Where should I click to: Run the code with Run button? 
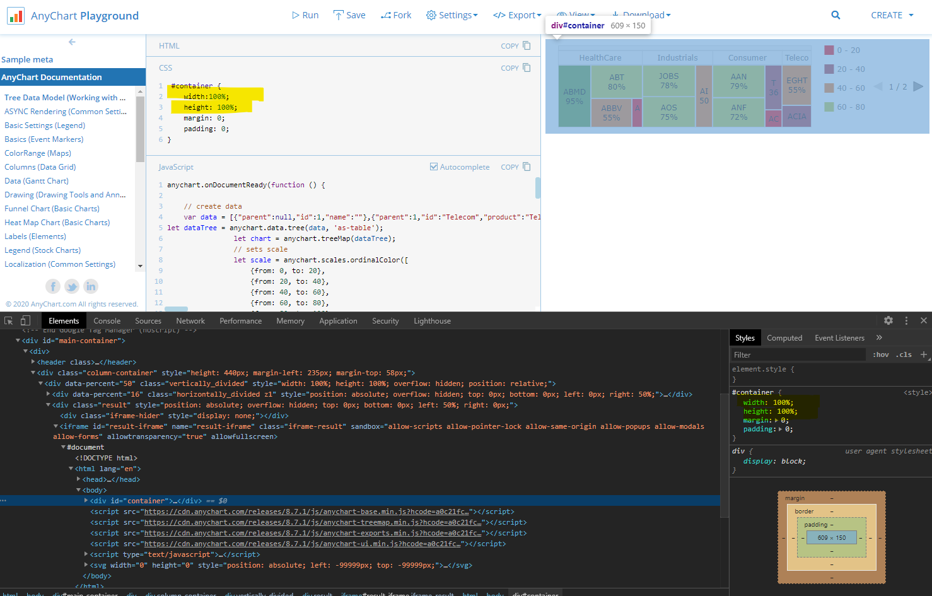[305, 15]
